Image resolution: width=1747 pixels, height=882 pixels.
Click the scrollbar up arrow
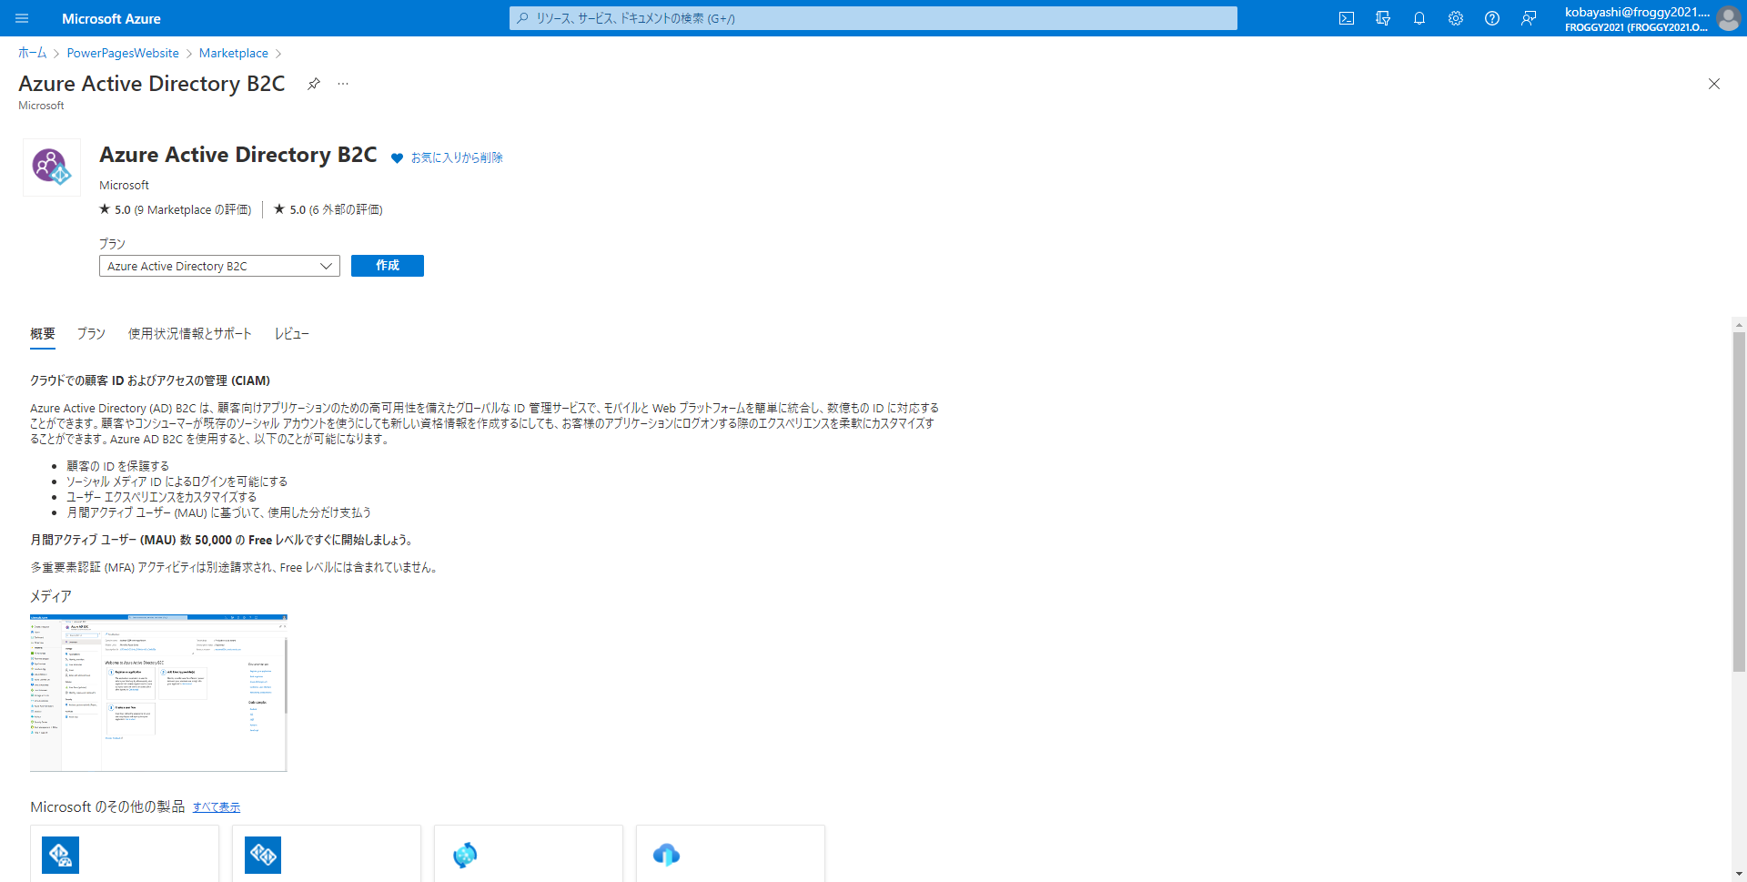[1739, 324]
